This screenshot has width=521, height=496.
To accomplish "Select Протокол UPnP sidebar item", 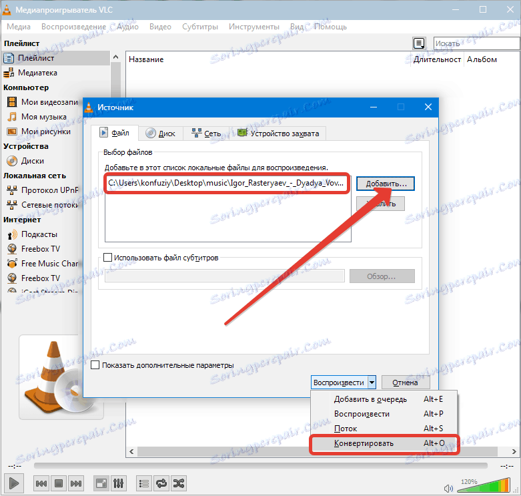I will 43,190.
